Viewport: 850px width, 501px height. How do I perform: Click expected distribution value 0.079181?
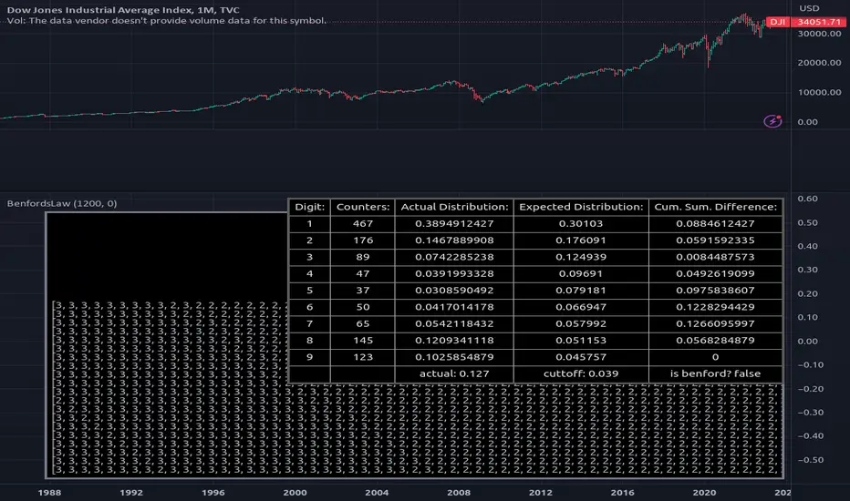coord(581,291)
